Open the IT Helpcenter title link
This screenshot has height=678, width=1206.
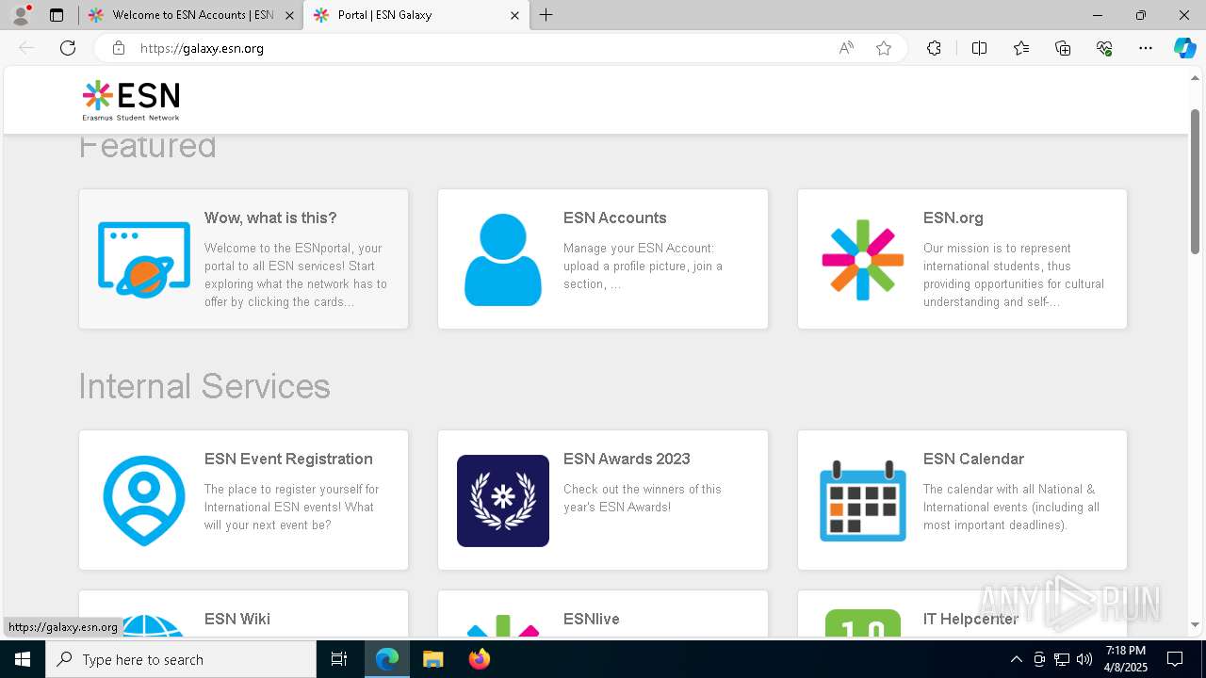[970, 619]
